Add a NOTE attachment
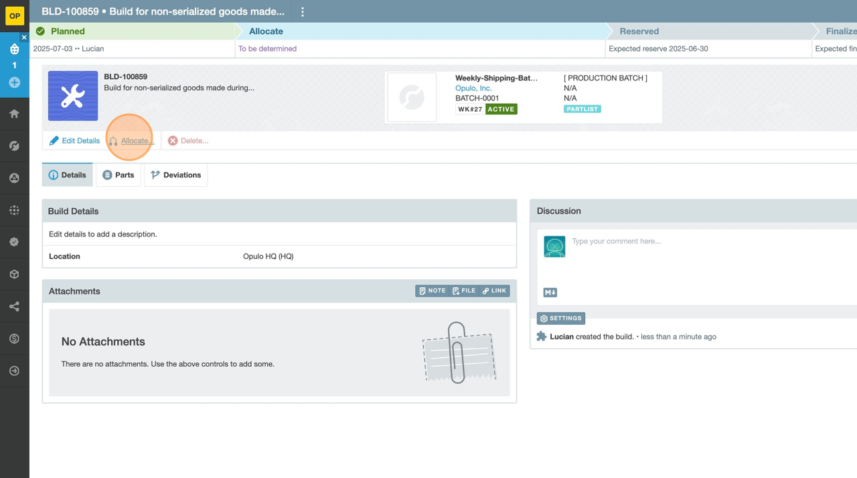857x478 pixels. point(432,291)
